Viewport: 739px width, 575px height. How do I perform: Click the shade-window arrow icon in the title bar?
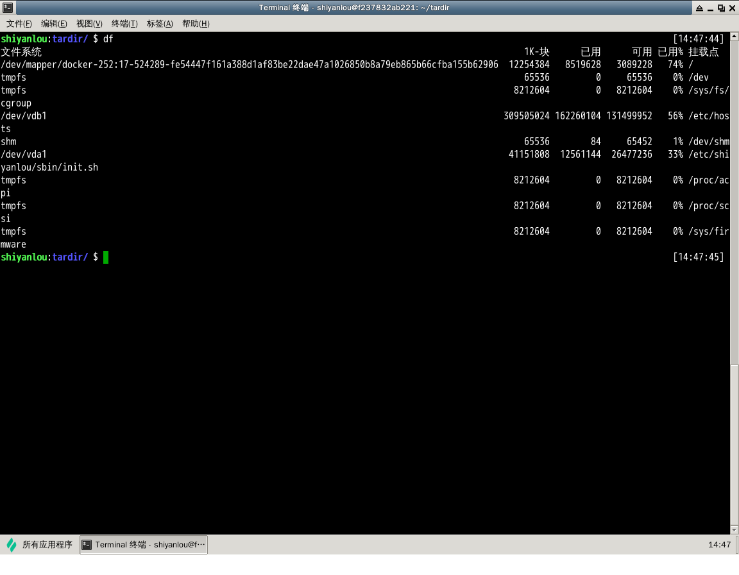pos(699,8)
